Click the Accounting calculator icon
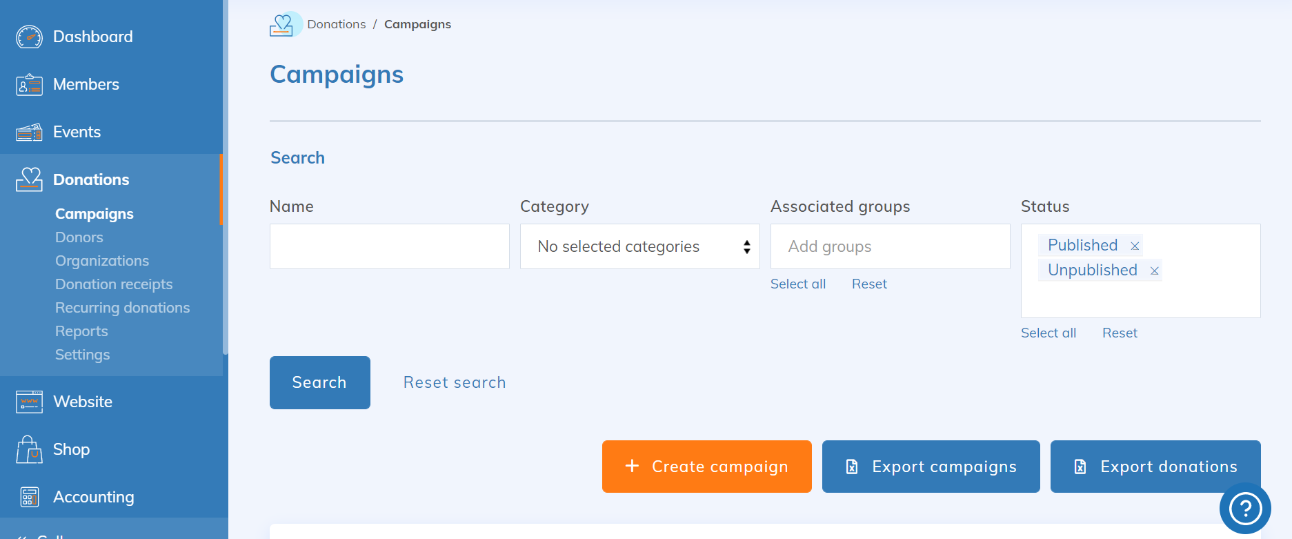The width and height of the screenshot is (1292, 539). coord(29,497)
